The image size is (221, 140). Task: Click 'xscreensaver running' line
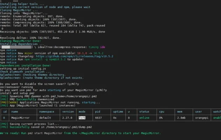coord(16,87)
